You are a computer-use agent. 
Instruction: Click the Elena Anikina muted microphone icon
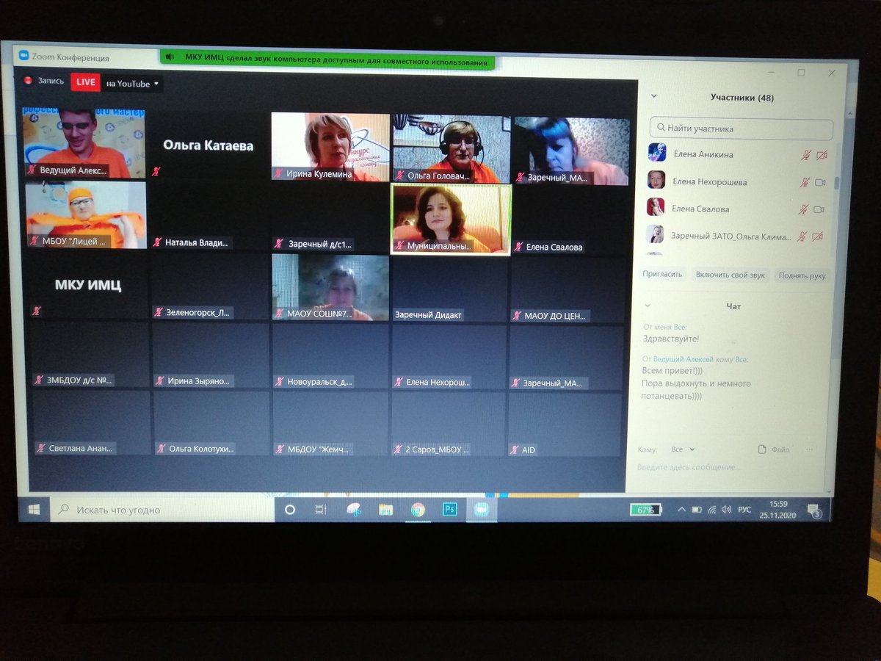pyautogui.click(x=805, y=155)
